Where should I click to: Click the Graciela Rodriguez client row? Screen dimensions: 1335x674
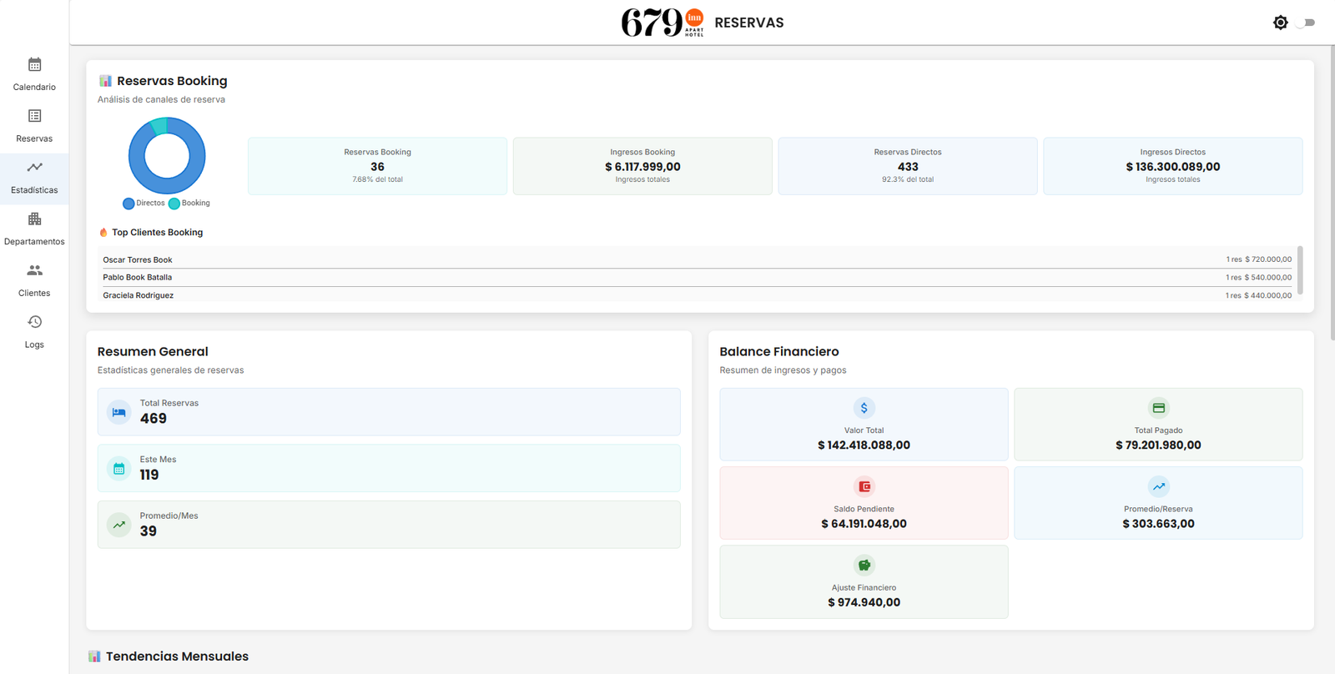pos(697,295)
